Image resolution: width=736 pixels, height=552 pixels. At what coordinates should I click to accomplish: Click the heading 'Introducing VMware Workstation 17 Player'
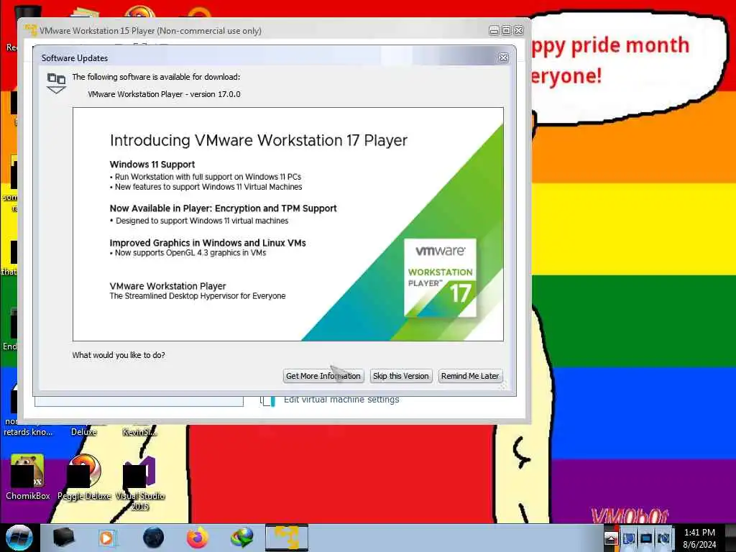pos(259,140)
